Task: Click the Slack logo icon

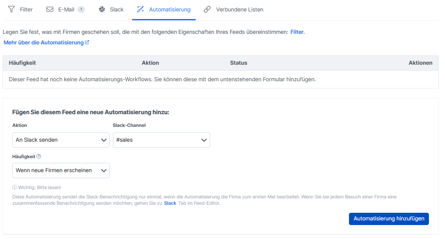Action: click(x=102, y=9)
